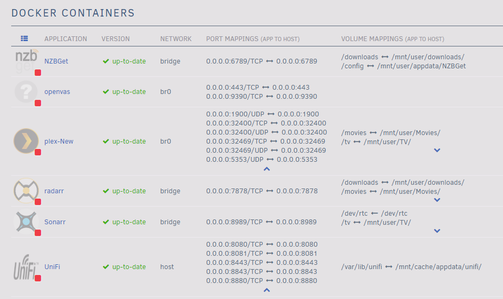Open the radarr application link
This screenshot has width=503, height=299.
coord(54,191)
